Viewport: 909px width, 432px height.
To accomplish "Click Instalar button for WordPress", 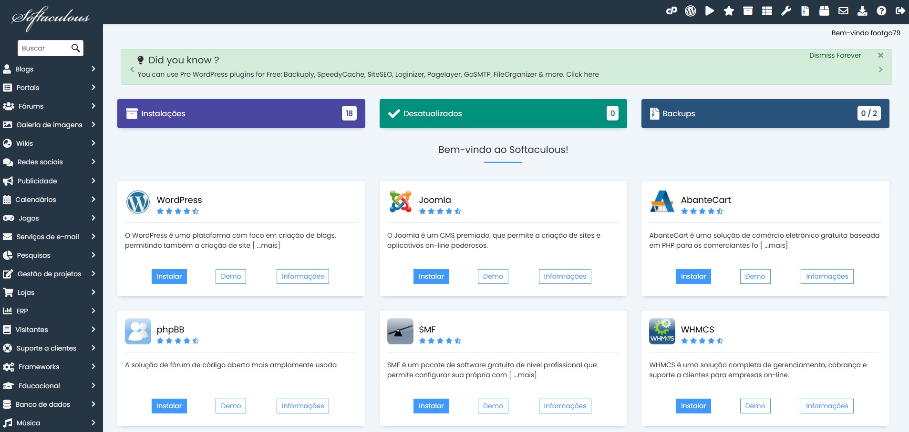I will pos(169,276).
